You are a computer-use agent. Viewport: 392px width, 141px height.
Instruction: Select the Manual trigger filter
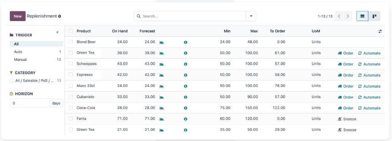pos(36,60)
